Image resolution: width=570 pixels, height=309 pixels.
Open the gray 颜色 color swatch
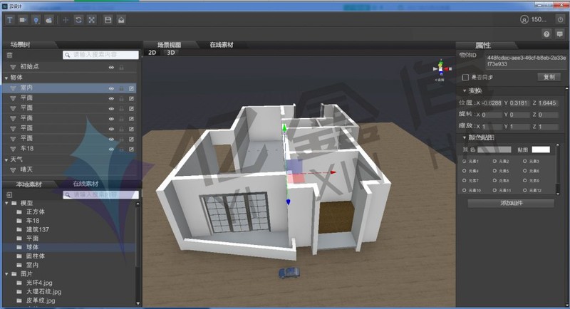[494, 150]
